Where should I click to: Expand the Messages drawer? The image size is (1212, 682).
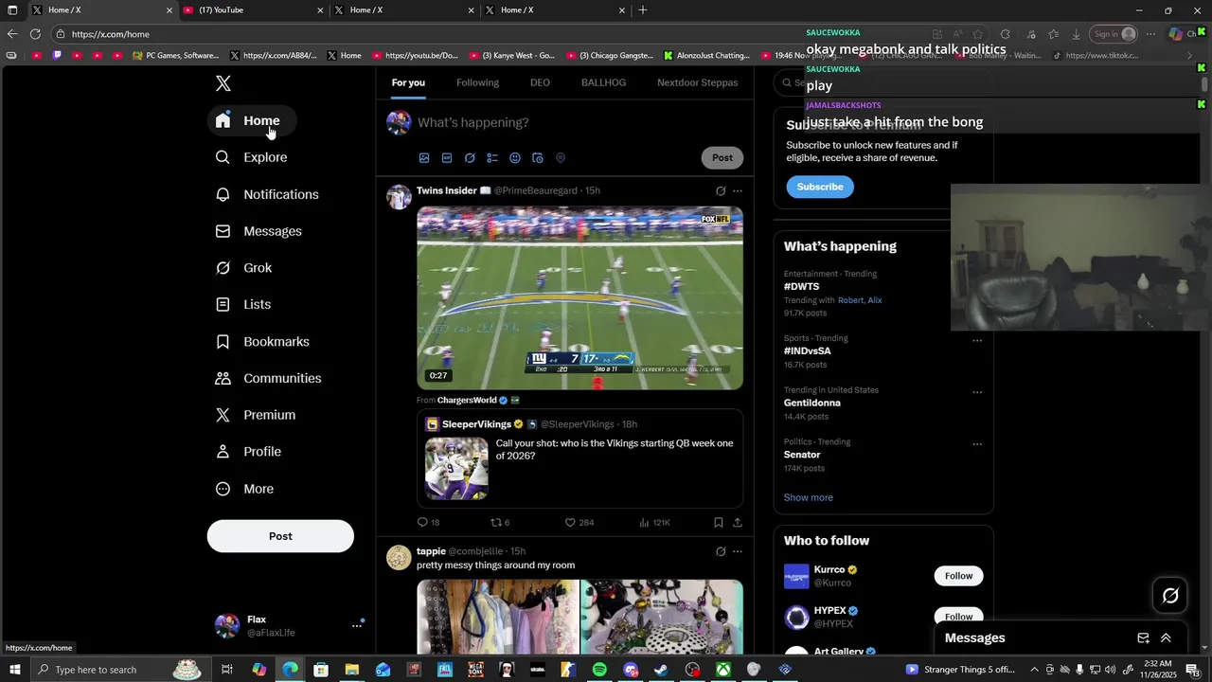coord(1166,638)
